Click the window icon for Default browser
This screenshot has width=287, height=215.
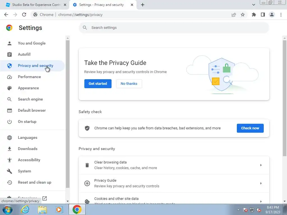10,110
